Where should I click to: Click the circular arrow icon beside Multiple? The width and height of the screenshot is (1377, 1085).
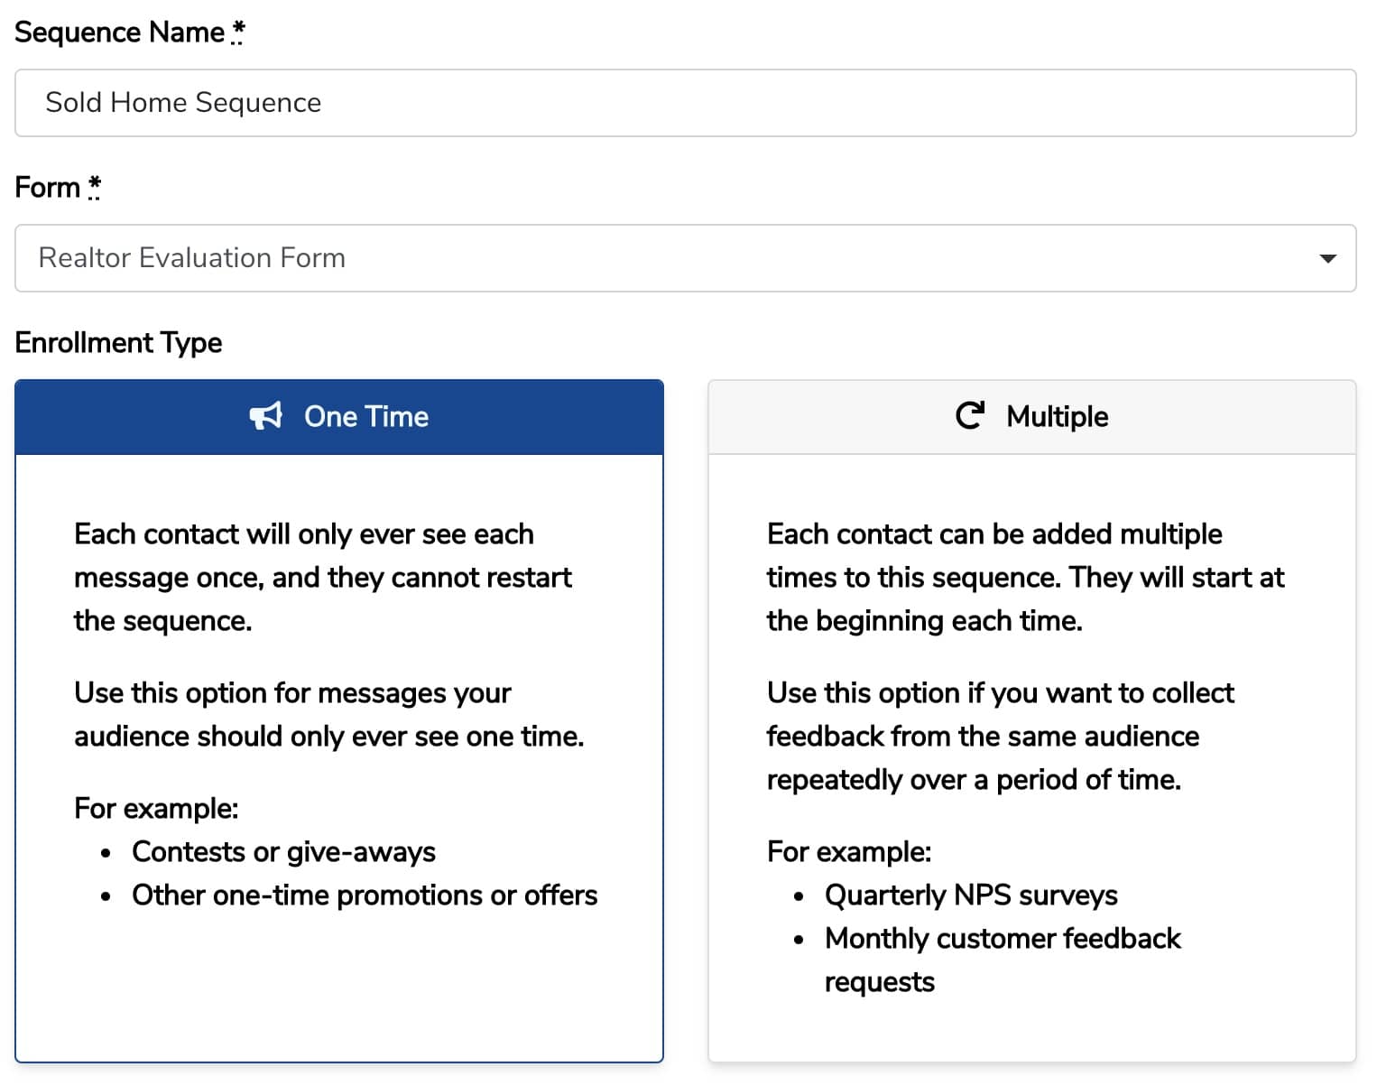pos(969,415)
